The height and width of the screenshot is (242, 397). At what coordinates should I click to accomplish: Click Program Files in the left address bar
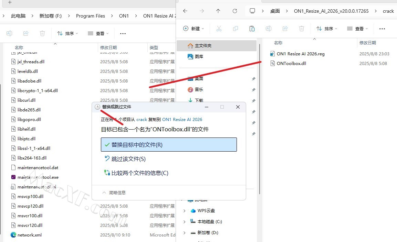click(x=91, y=16)
